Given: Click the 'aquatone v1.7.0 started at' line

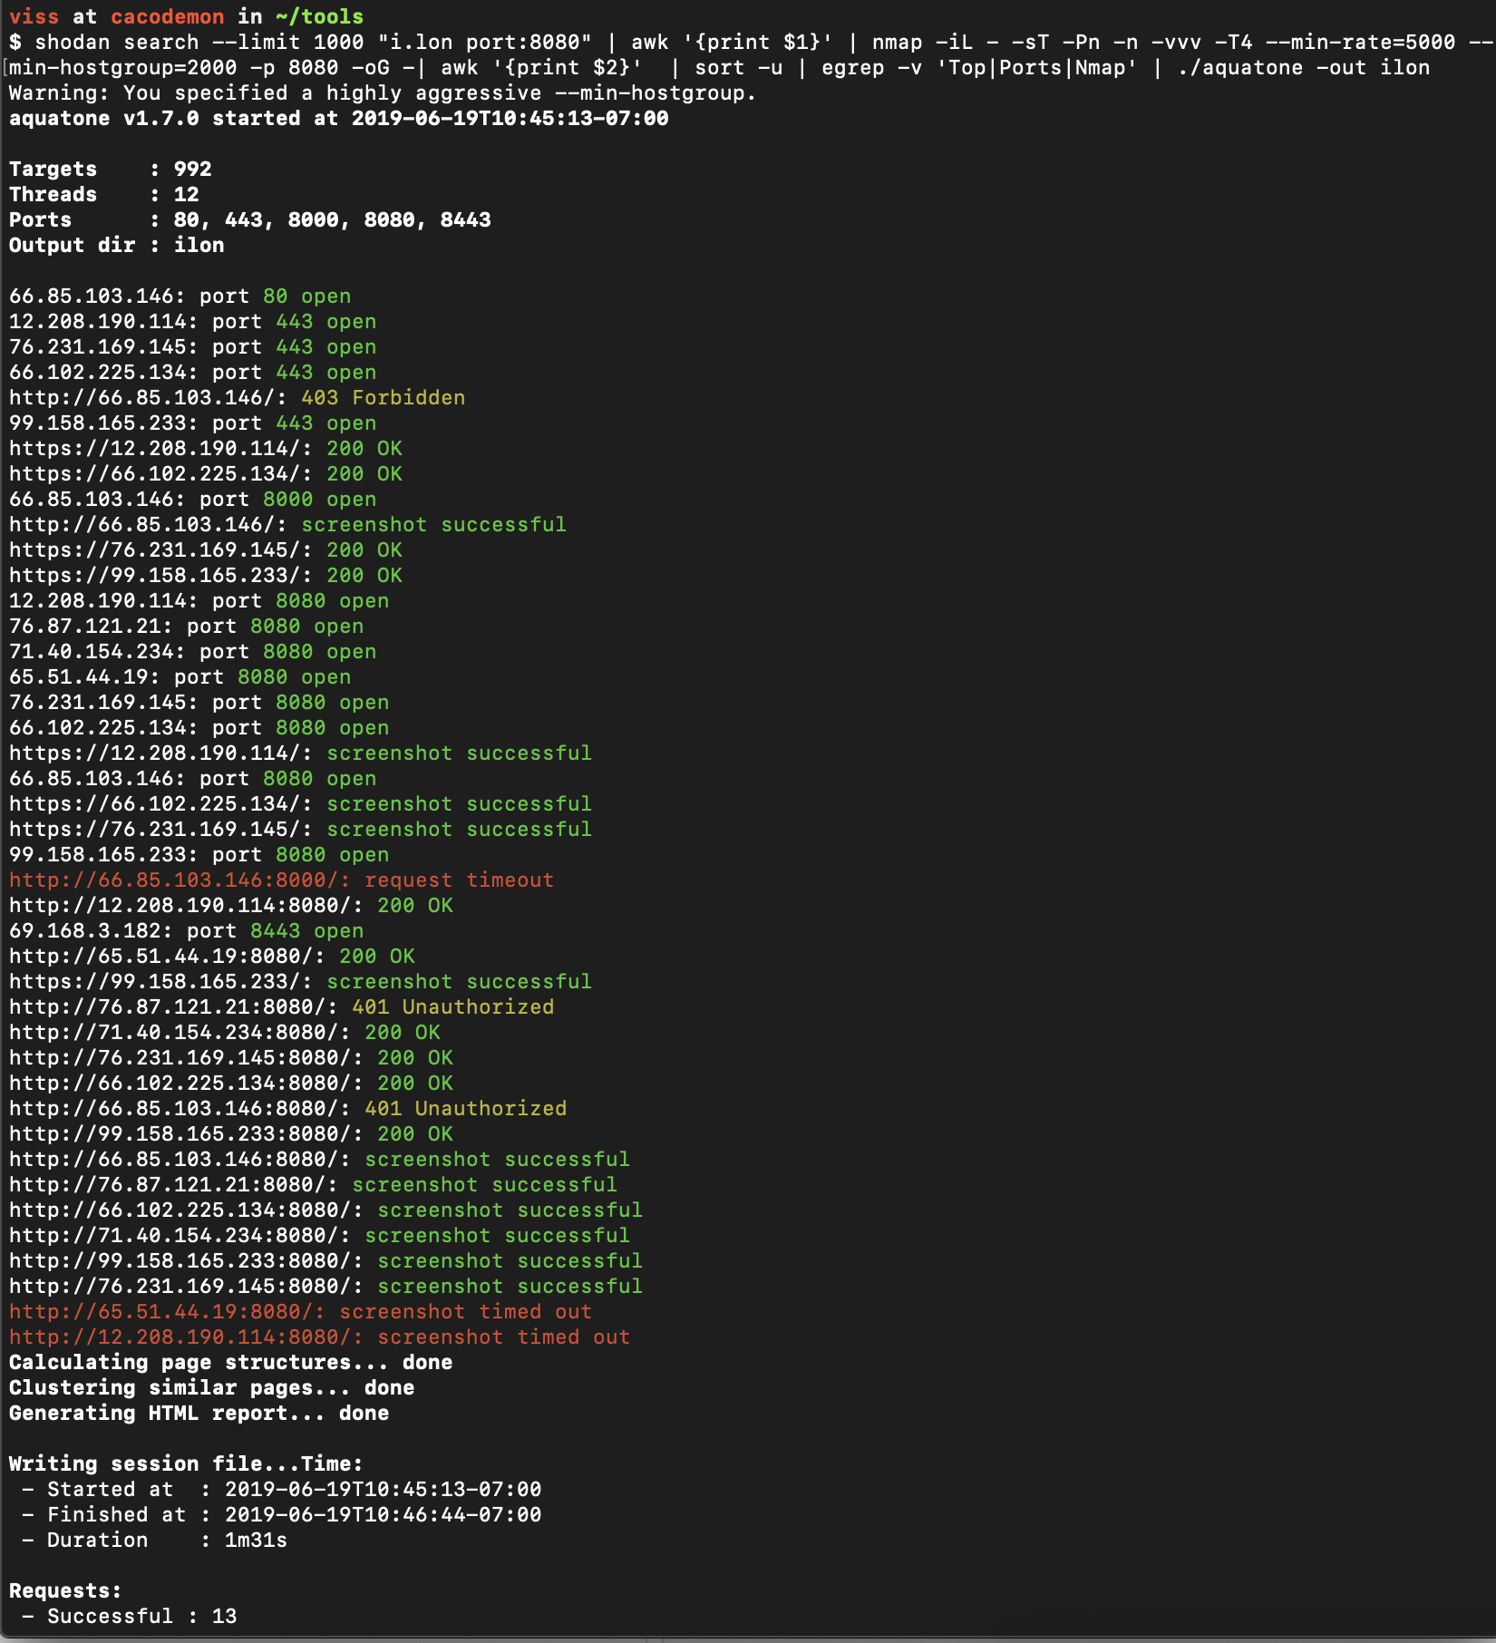Looking at the screenshot, I should [339, 118].
